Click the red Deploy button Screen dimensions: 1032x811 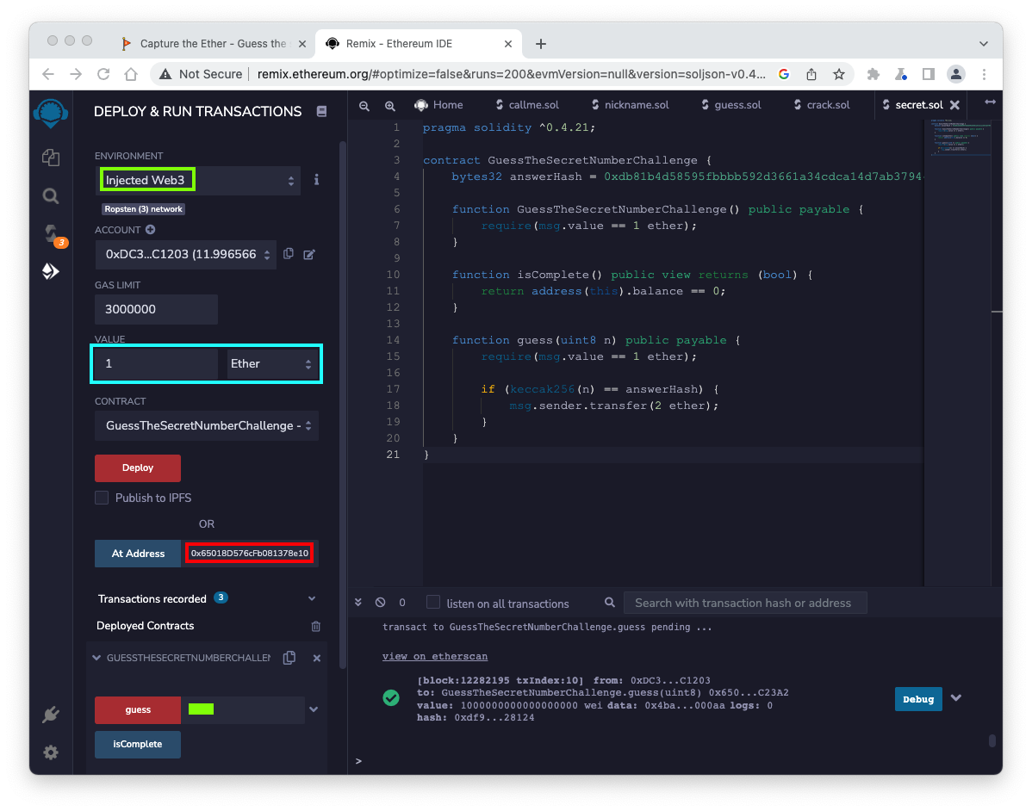pos(138,467)
